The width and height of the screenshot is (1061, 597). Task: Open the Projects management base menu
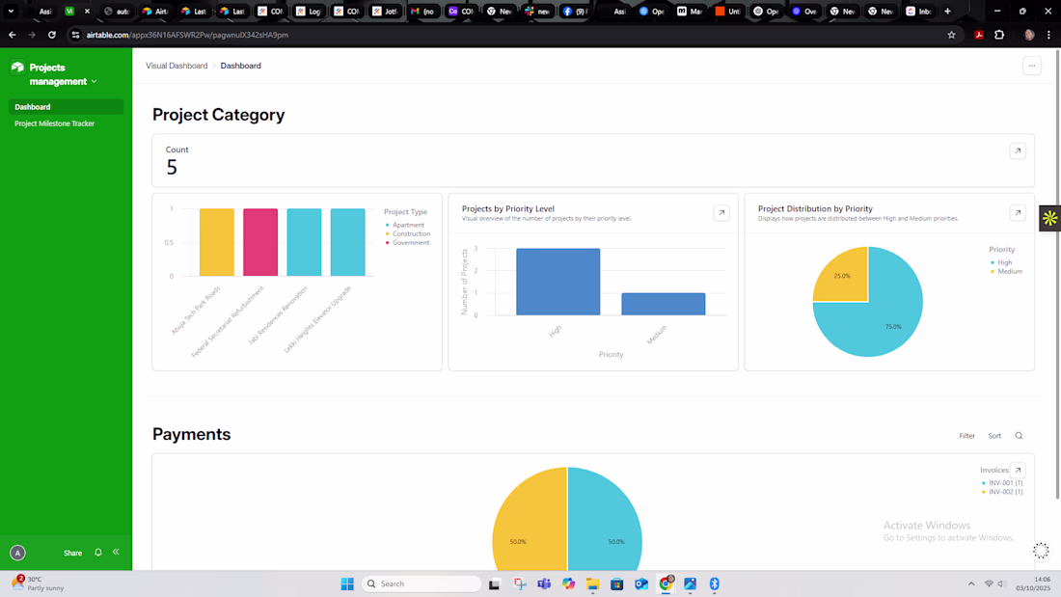[x=63, y=74]
